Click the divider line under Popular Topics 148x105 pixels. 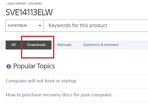[x=77, y=74]
